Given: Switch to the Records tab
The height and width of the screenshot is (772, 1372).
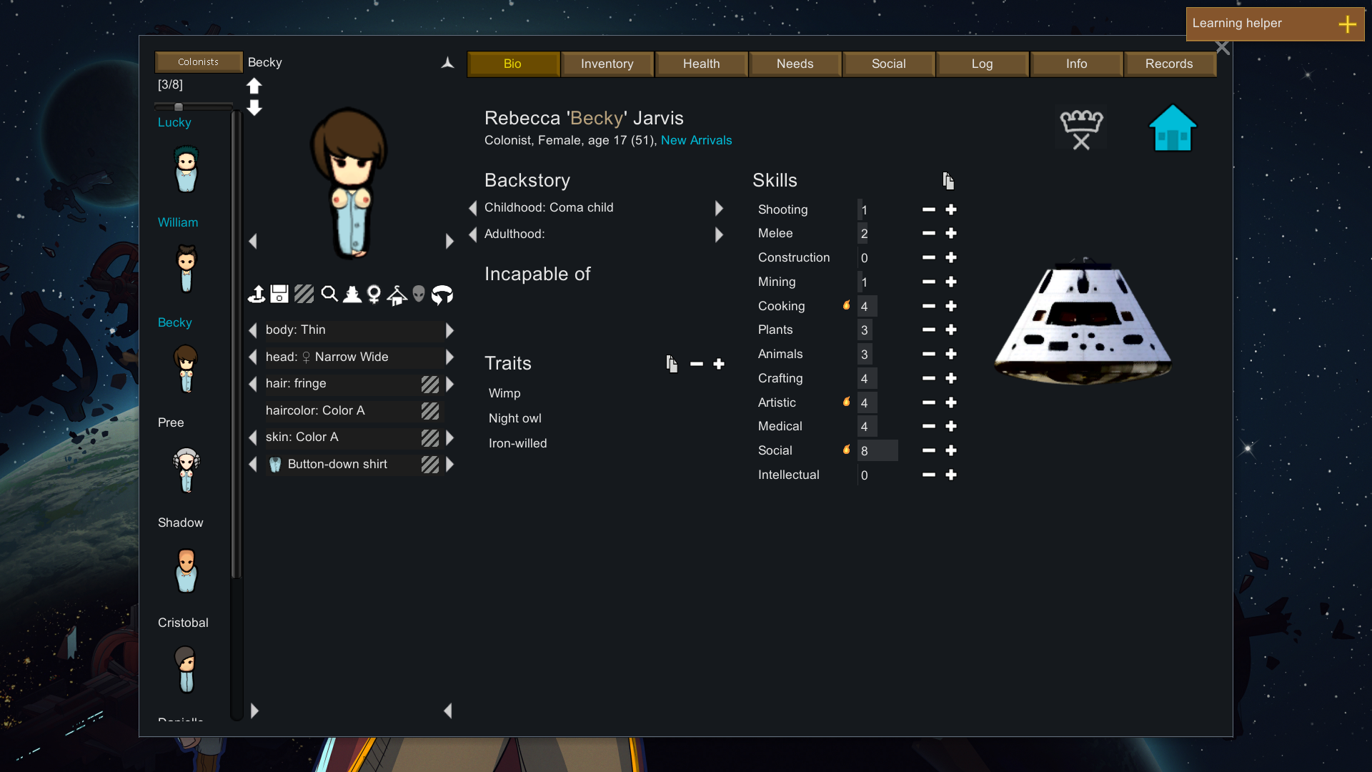Looking at the screenshot, I should click(1170, 64).
